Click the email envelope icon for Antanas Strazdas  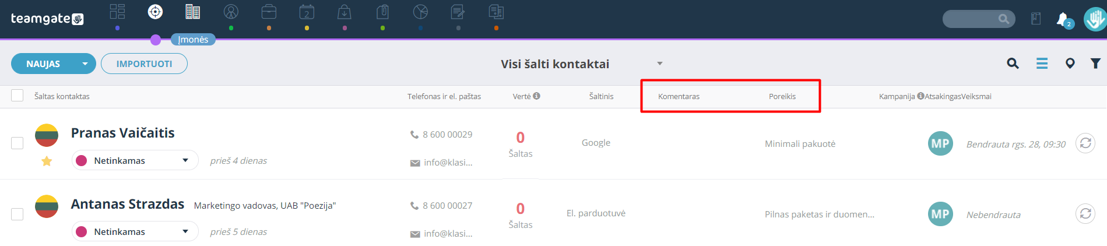coord(415,234)
